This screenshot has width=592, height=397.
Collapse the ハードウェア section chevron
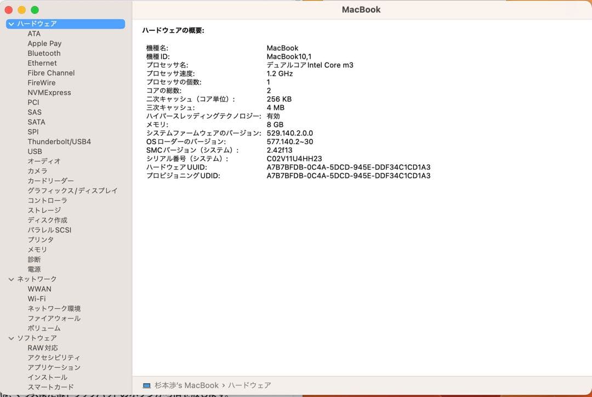11,24
